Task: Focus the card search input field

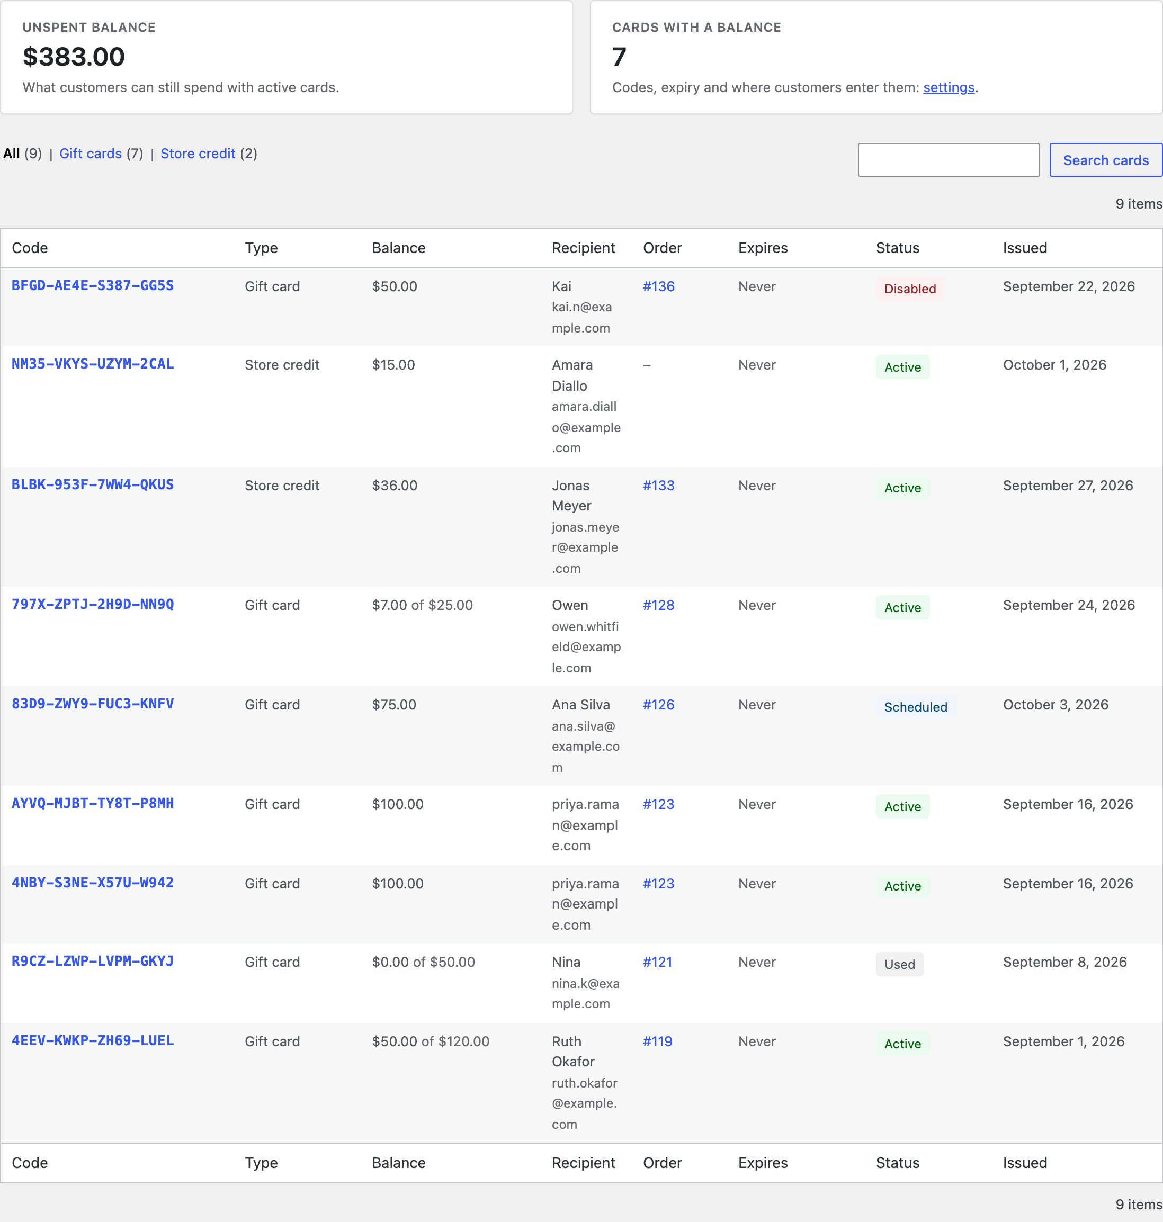Action: (x=949, y=160)
